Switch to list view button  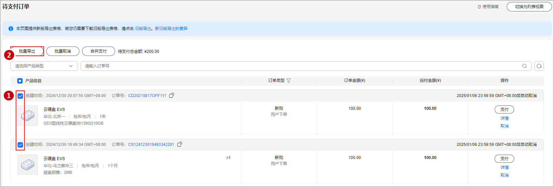click(529, 7)
